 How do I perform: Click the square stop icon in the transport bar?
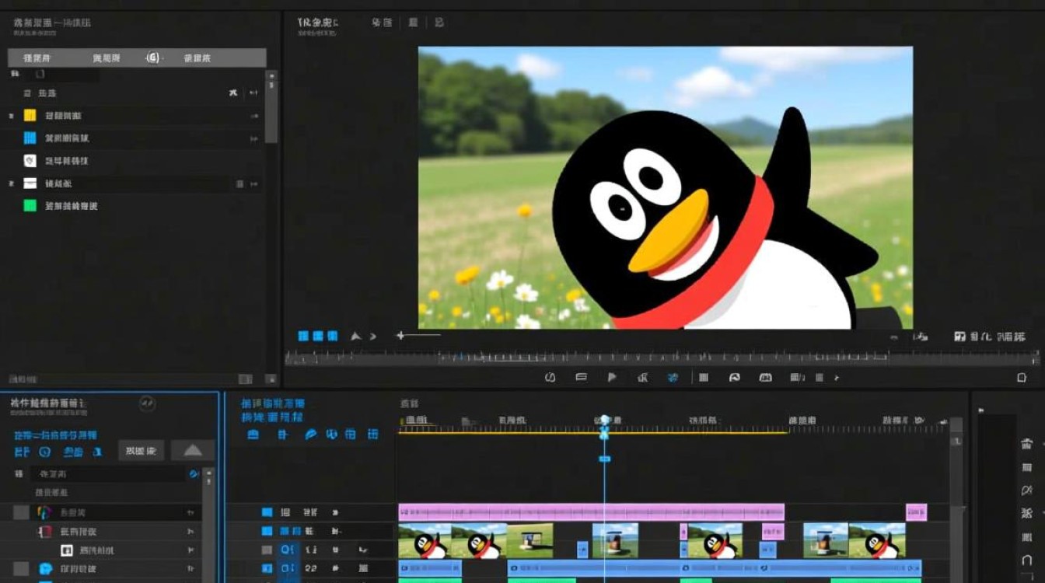(704, 378)
